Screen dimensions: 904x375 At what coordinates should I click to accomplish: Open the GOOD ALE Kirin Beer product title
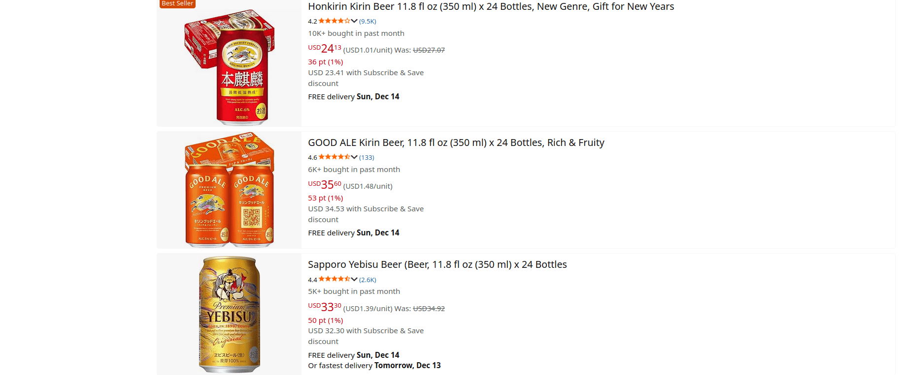[x=456, y=143]
